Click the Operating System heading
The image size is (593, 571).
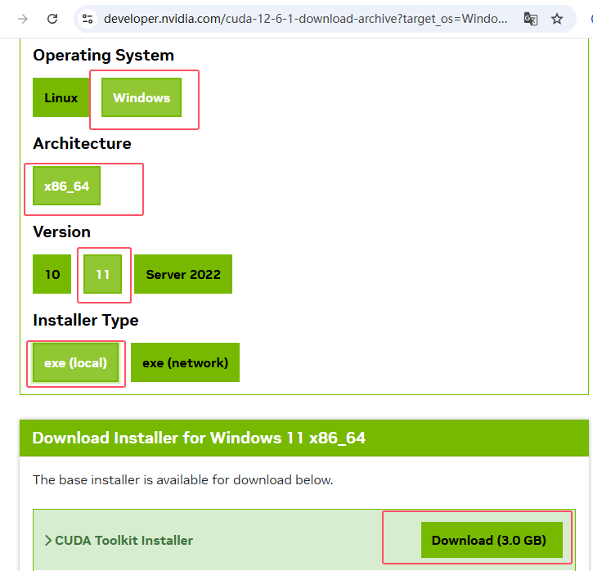(103, 55)
